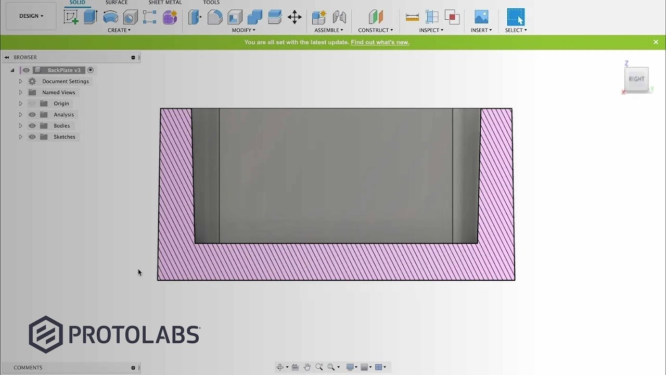
Task: Click the Measure ruler icon
Action: click(x=412, y=17)
